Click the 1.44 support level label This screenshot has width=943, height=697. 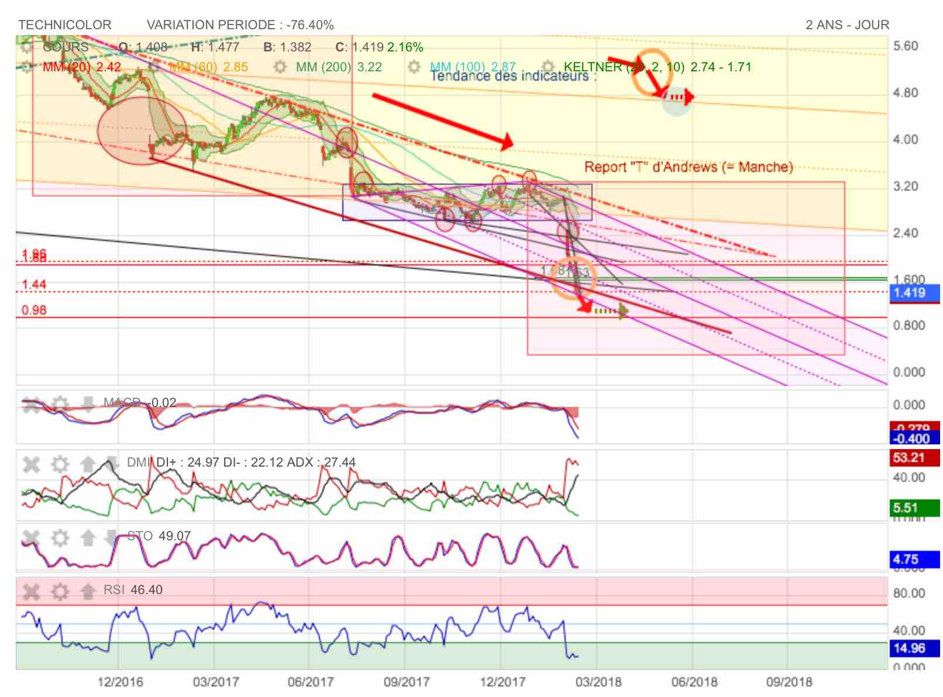click(34, 285)
